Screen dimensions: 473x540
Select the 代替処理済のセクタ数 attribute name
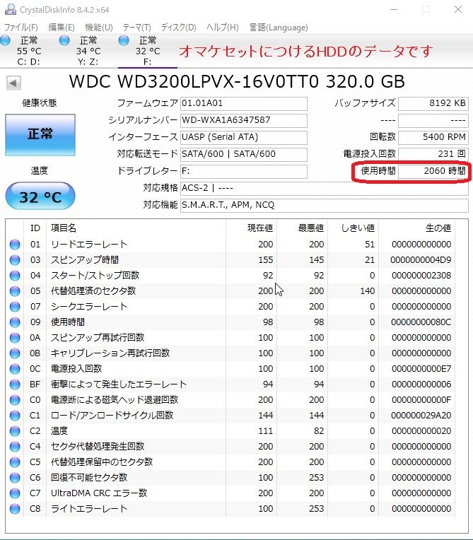point(93,291)
